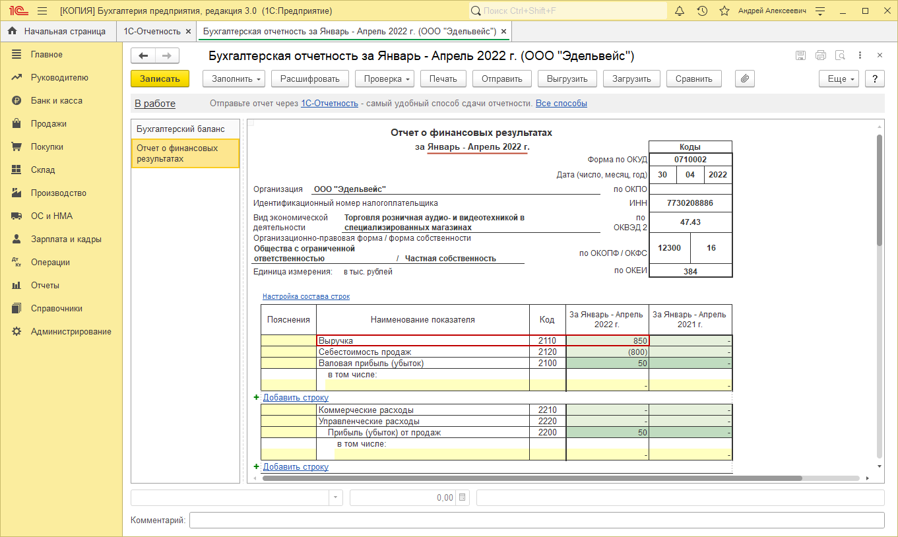Open Настройка состава строк link

click(x=306, y=297)
